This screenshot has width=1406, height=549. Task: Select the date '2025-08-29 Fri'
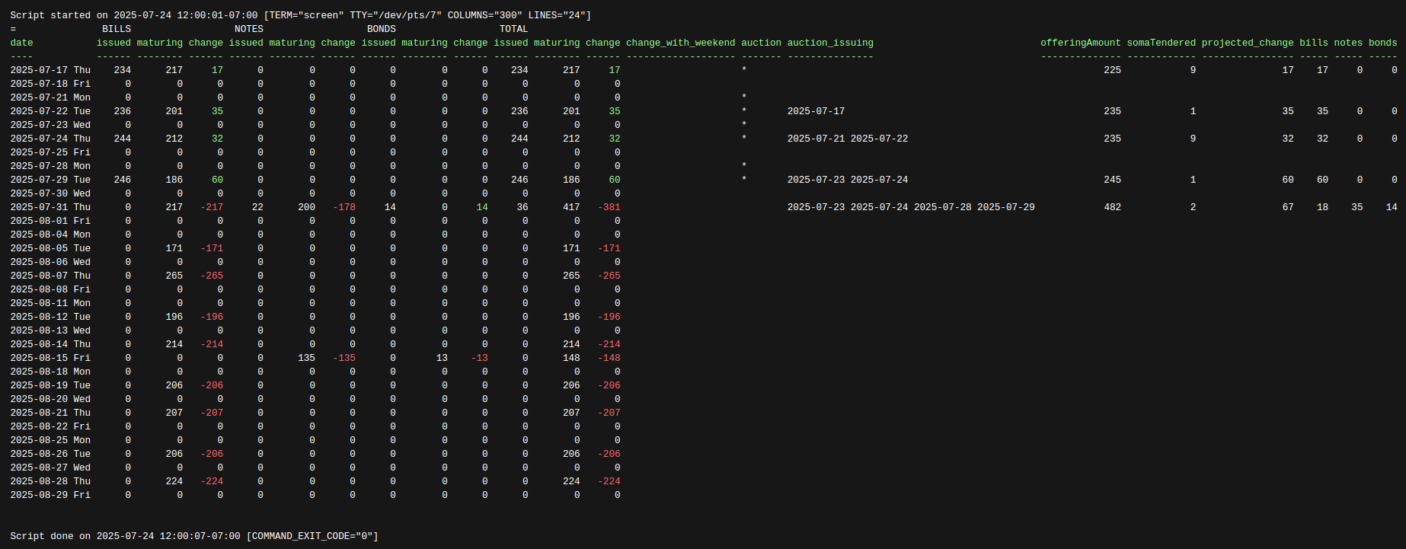point(50,495)
